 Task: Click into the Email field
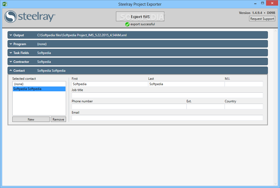[x=167, y=118]
